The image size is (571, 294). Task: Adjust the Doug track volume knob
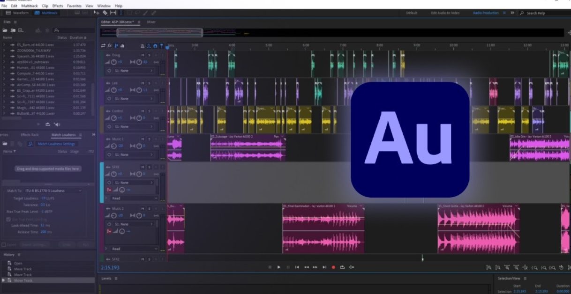coord(114,62)
